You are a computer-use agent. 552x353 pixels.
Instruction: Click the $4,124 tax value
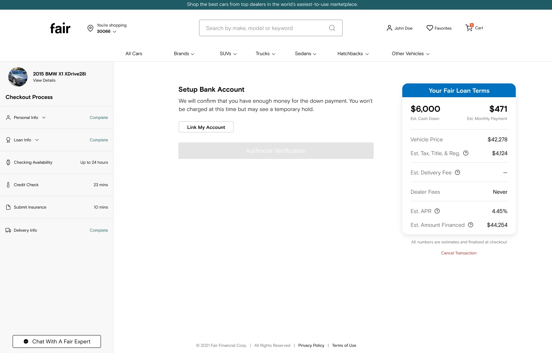click(x=500, y=153)
